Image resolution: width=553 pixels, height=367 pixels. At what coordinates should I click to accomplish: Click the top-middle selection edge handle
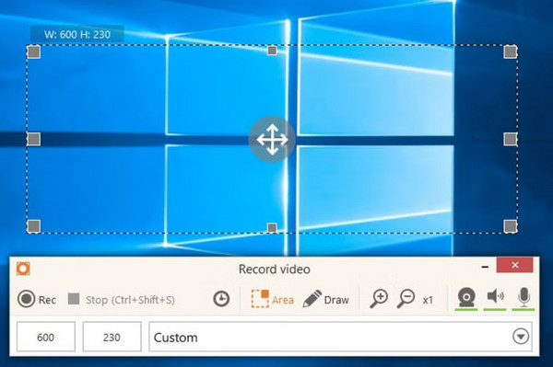point(272,51)
